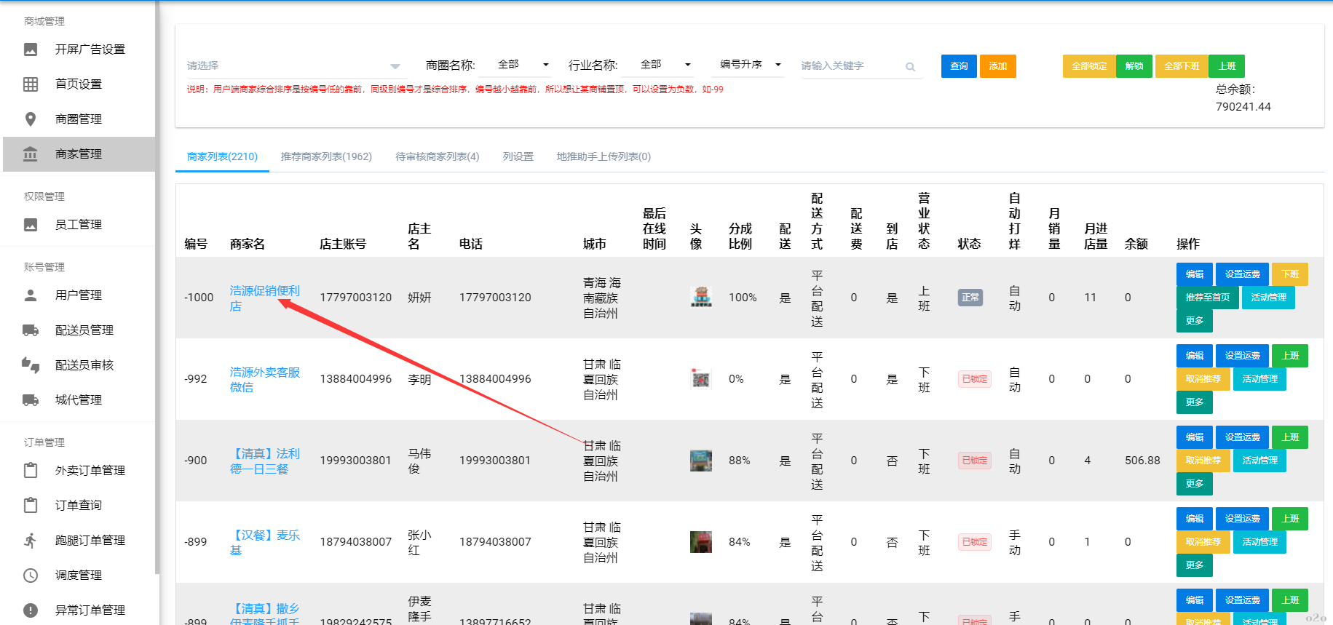The image size is (1333, 625).
Task: Click the 异常订单管理 warning icon
Action: (31, 610)
